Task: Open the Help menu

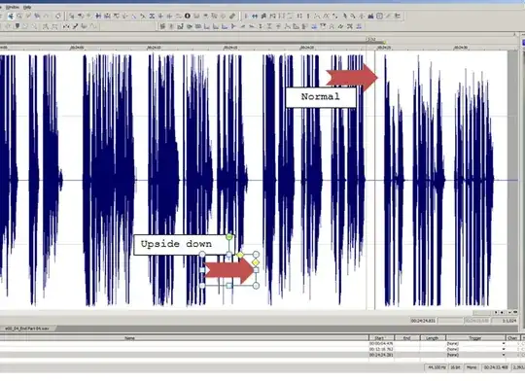Action: coord(27,7)
